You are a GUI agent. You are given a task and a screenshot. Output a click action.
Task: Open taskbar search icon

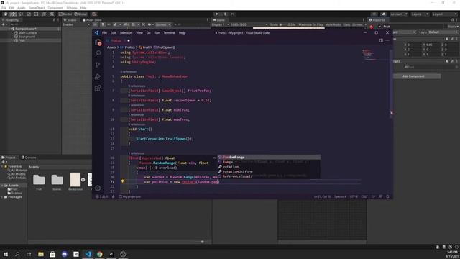(17, 254)
